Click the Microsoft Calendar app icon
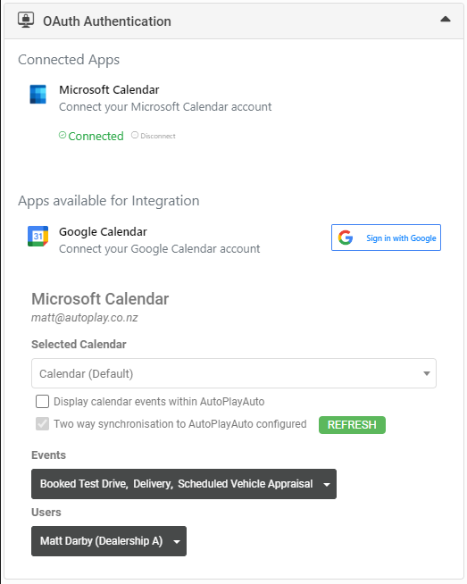Viewport: 467px width, 584px height. (38, 95)
